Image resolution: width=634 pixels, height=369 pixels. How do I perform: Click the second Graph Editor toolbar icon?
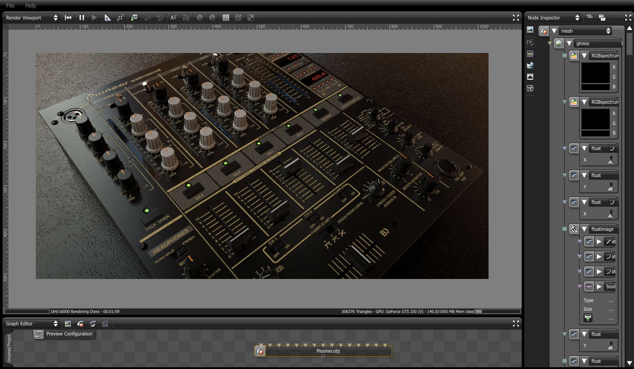coord(80,324)
